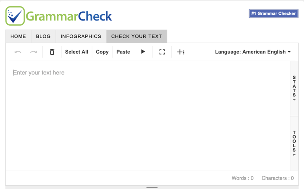This screenshot has width=304, height=189.
Task: Expand the STATS side panel
Action: click(294, 89)
